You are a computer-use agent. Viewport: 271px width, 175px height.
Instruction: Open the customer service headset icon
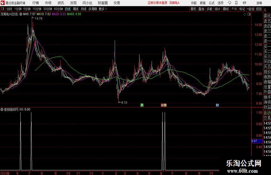tap(229, 3)
